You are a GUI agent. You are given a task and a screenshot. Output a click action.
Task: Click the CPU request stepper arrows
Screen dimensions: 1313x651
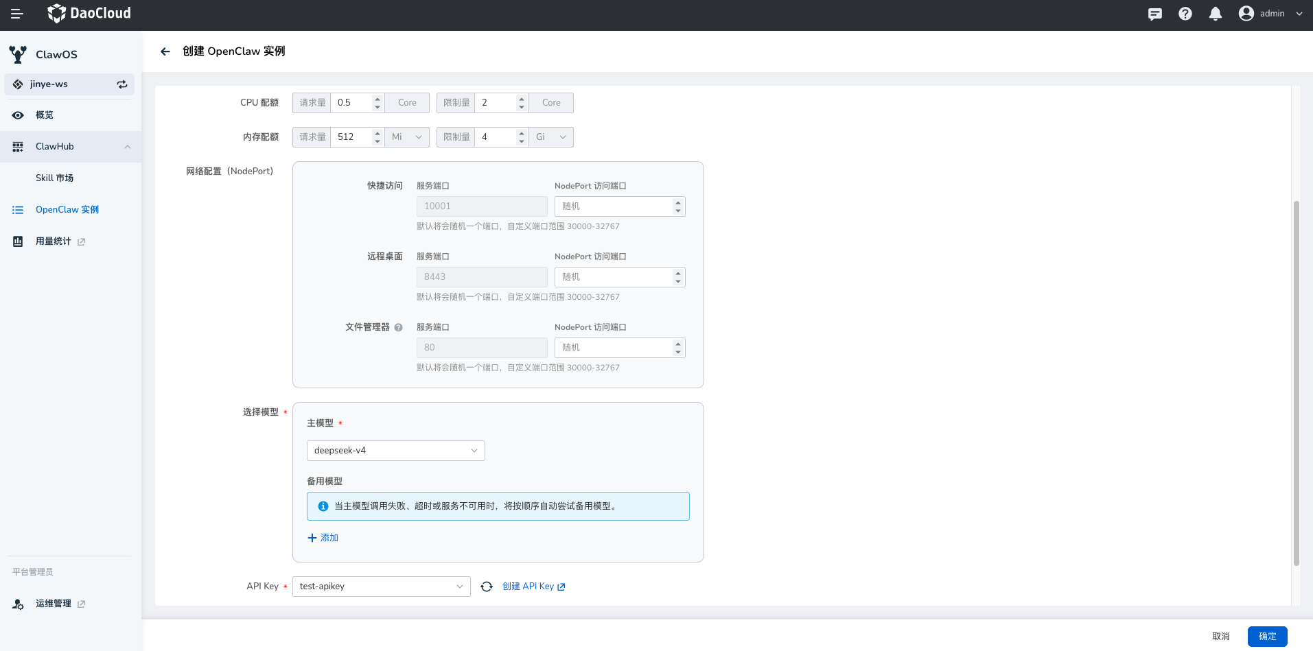(x=377, y=103)
